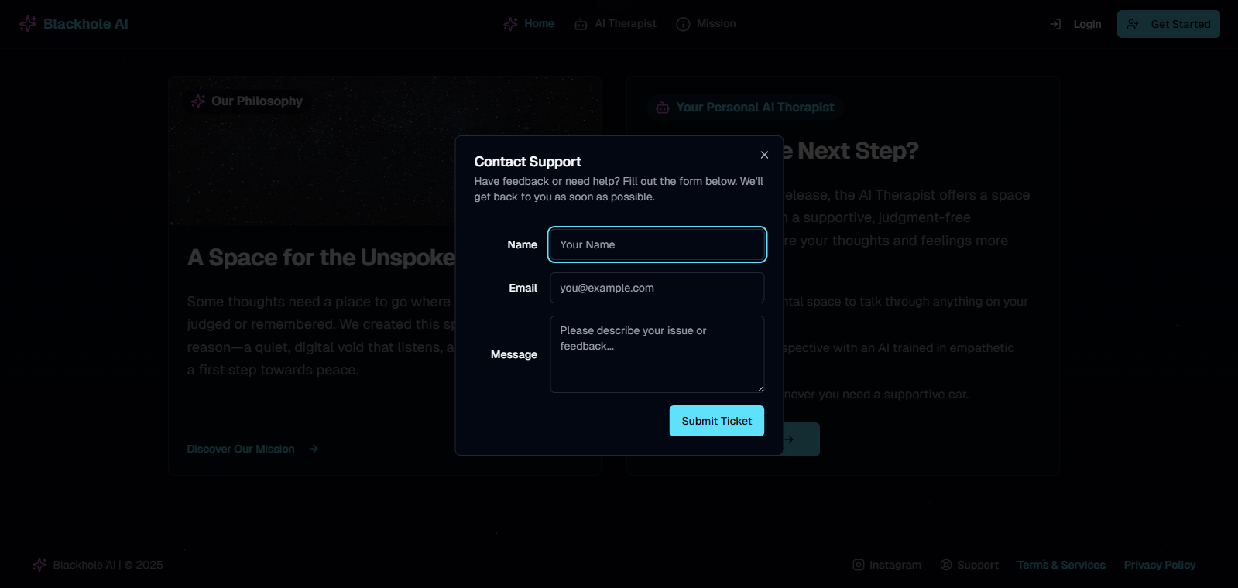This screenshot has height=588, width=1238.
Task: Click the Blackhole AI sparkle logo icon
Action: tap(28, 24)
